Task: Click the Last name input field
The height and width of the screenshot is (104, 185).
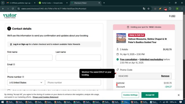Action: [x=78, y=58]
